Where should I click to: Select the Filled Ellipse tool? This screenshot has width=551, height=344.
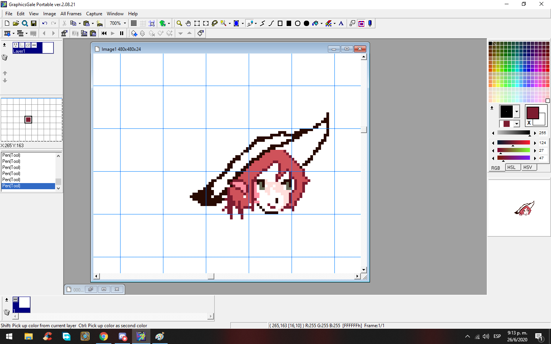coord(306,23)
